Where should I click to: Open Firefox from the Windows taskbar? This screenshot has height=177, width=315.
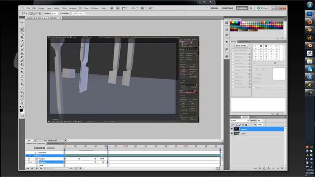(310, 22)
